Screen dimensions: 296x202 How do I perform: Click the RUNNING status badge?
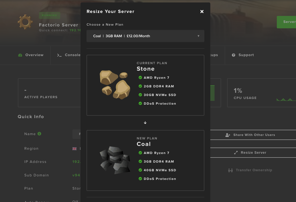[49, 15]
